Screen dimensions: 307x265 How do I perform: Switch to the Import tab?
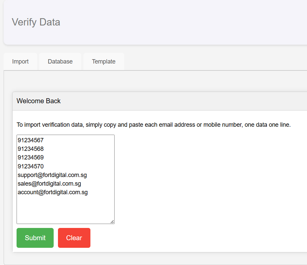(20, 62)
